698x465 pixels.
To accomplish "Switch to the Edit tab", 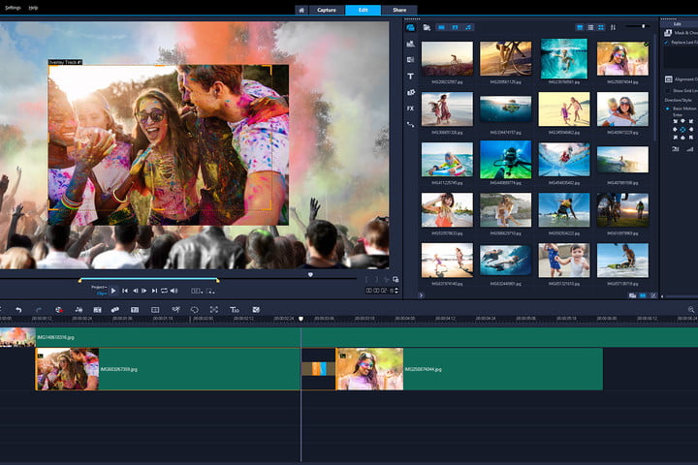I will point(364,10).
